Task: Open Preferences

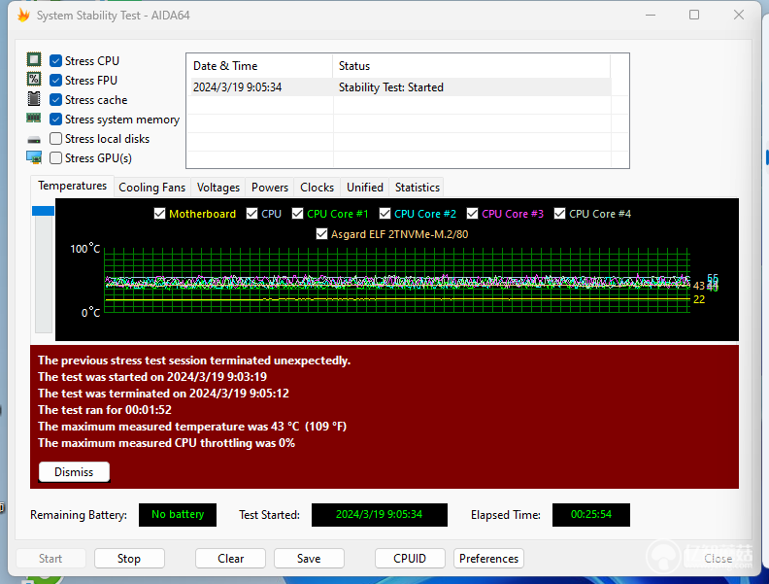Action: coord(489,559)
